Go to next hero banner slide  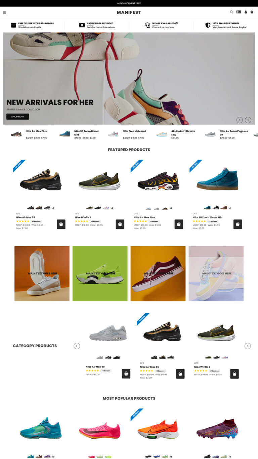click(x=248, y=120)
